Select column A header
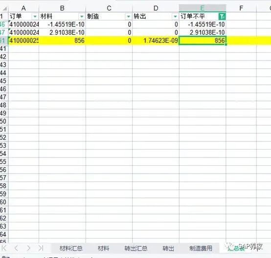Screen dimensions: 271x258 point(23,8)
